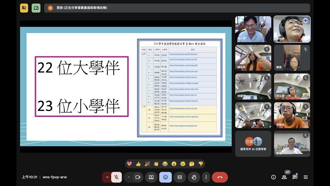Send the party popper reaction
This screenshot has height=186, width=330.
coord(147,164)
